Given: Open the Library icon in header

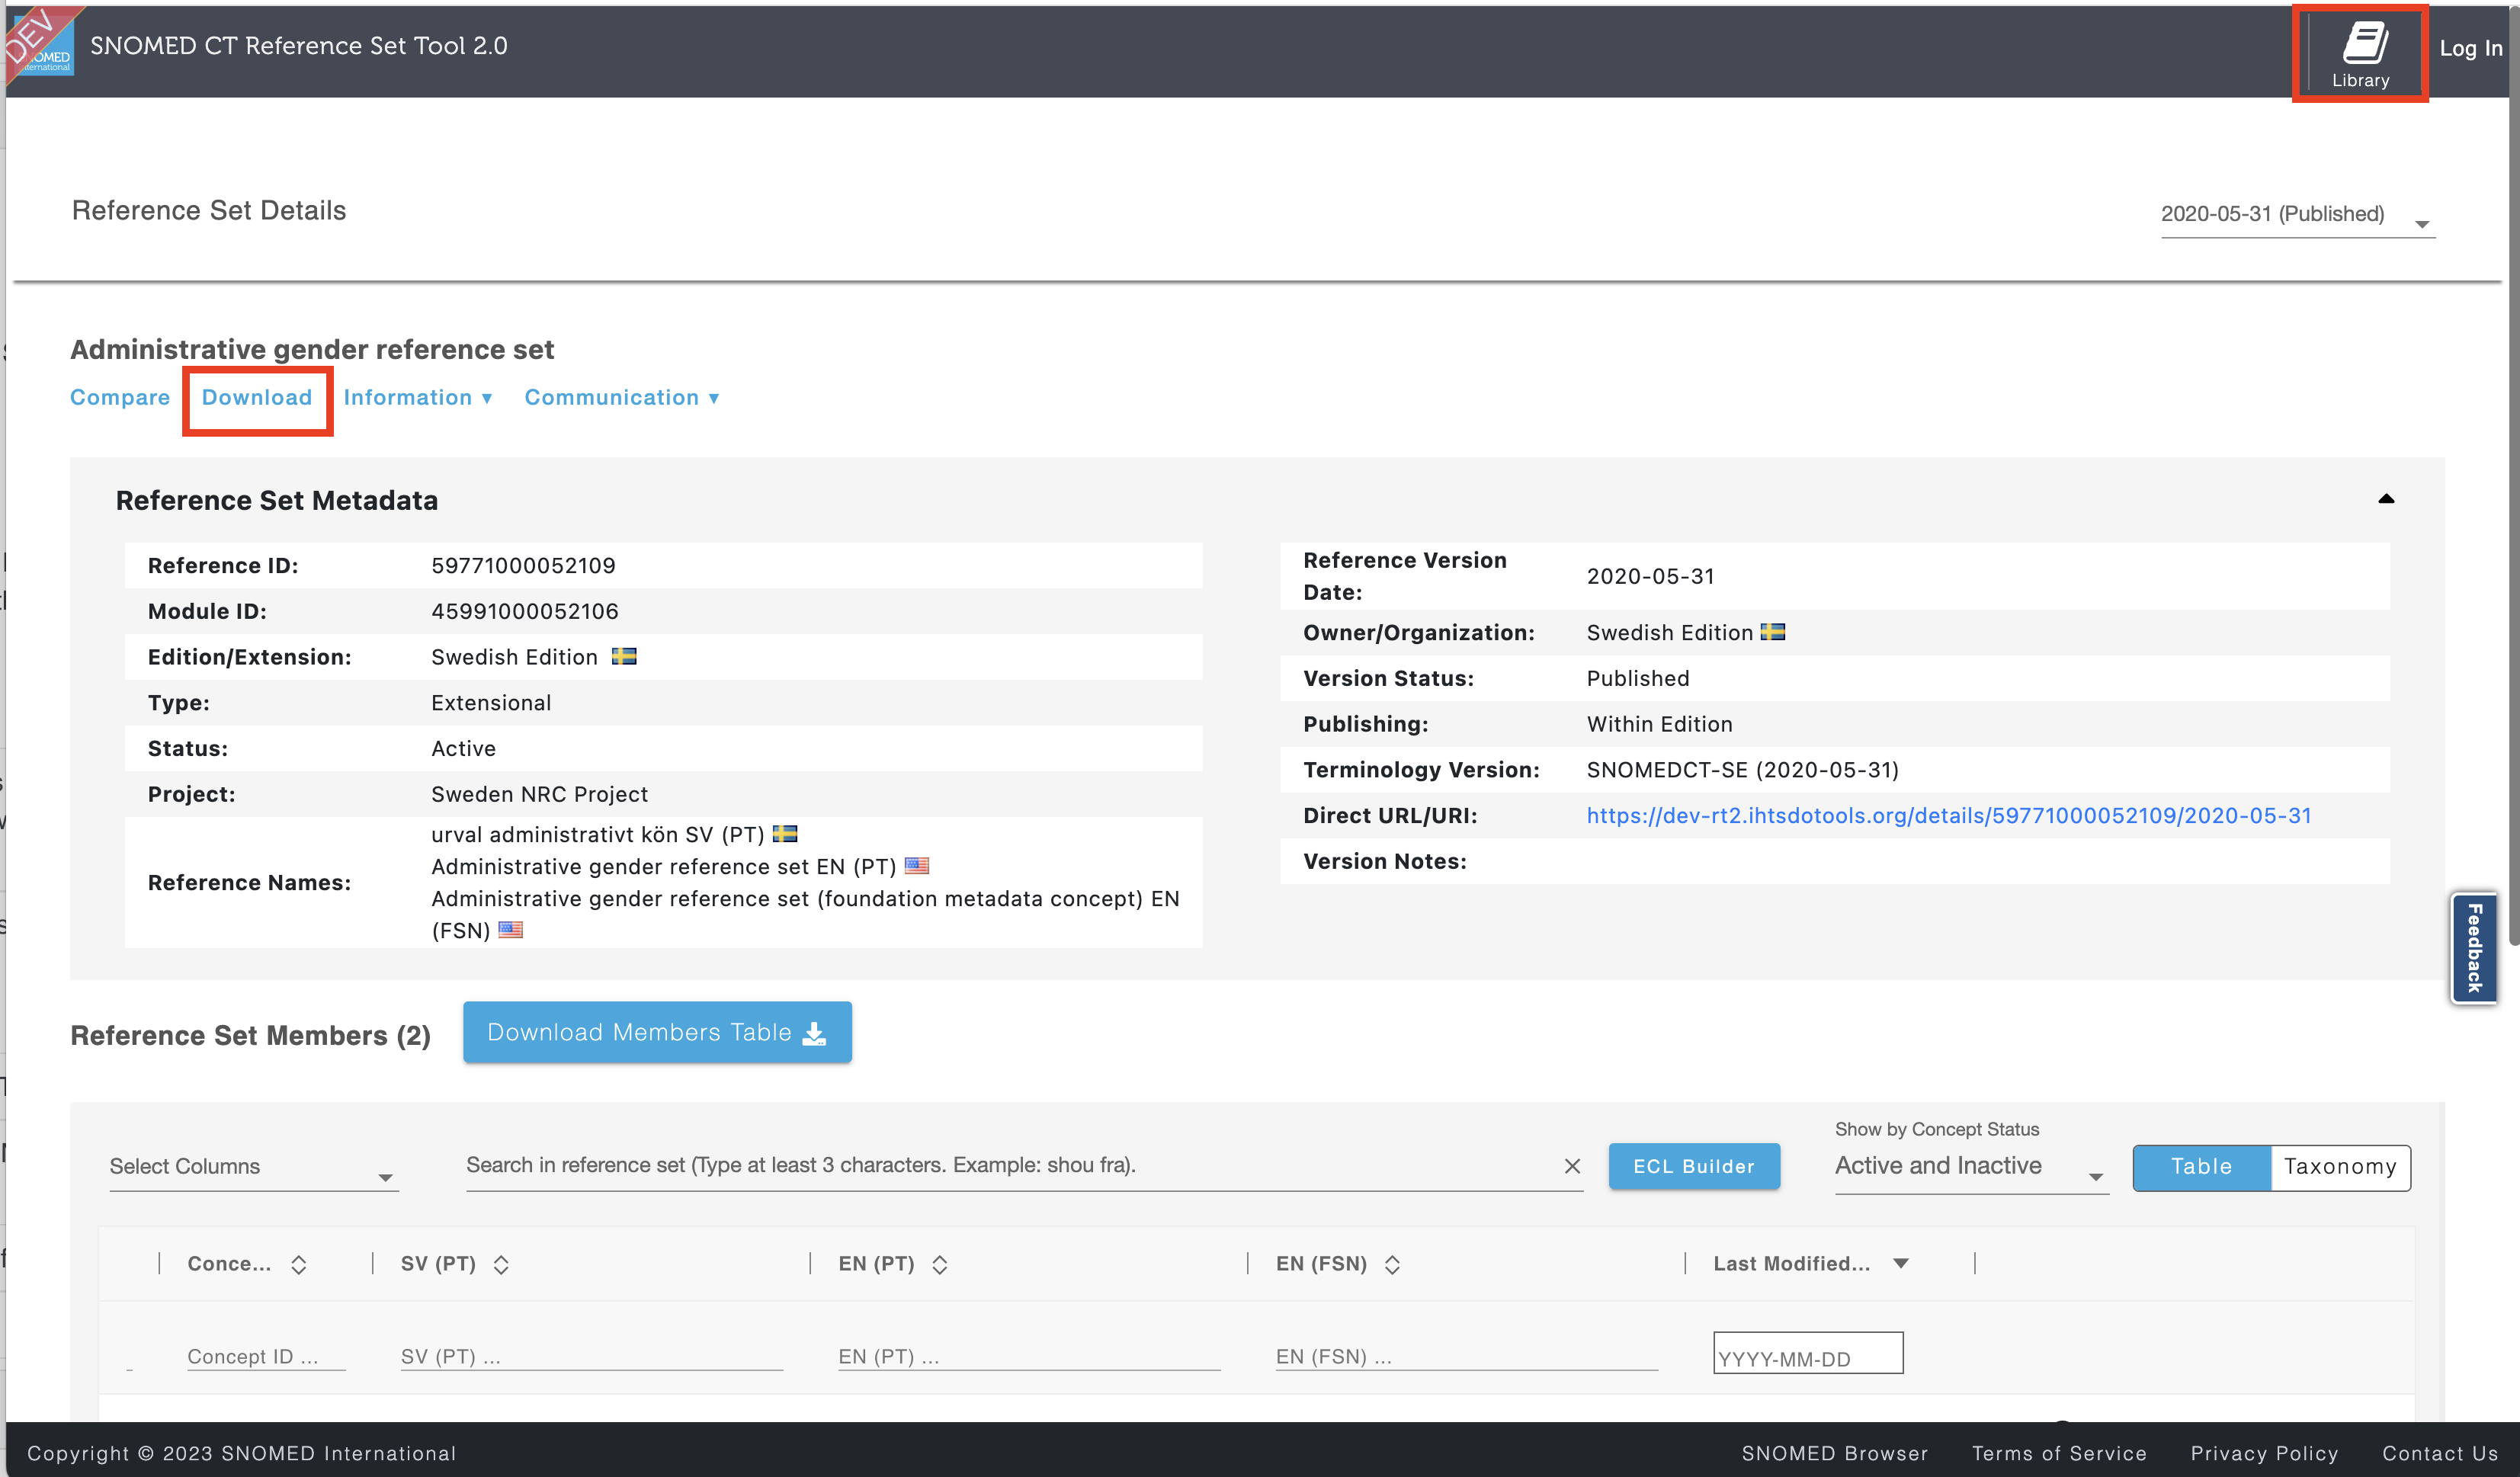Looking at the screenshot, I should pyautogui.click(x=2360, y=54).
